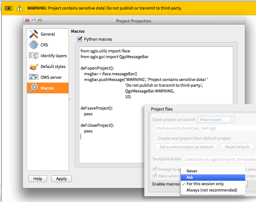
Task: Open the Most recent launch dropdown
Action: click(x=216, y=119)
